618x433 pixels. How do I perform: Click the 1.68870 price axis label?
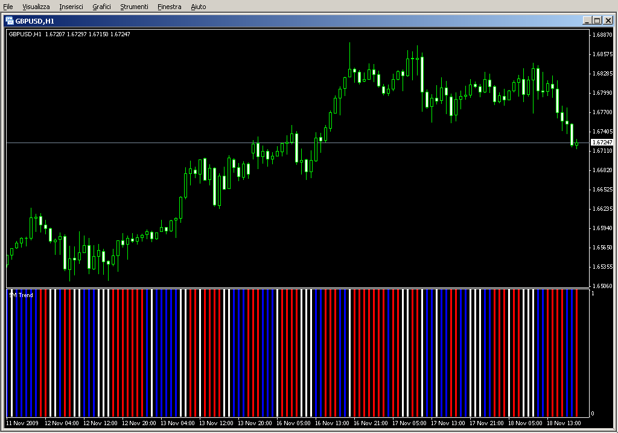coord(602,35)
